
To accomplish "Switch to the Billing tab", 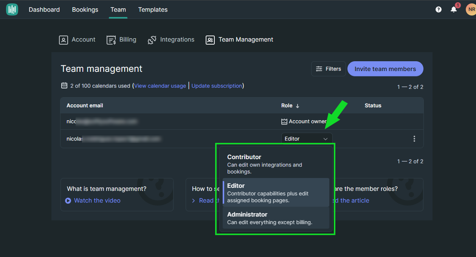I will (x=121, y=40).
